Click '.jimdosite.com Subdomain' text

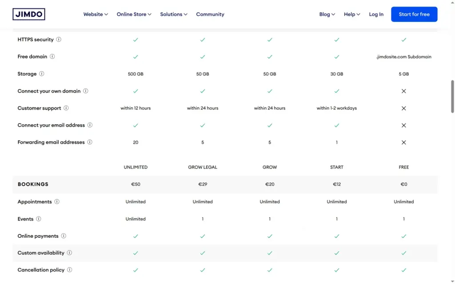403,57
